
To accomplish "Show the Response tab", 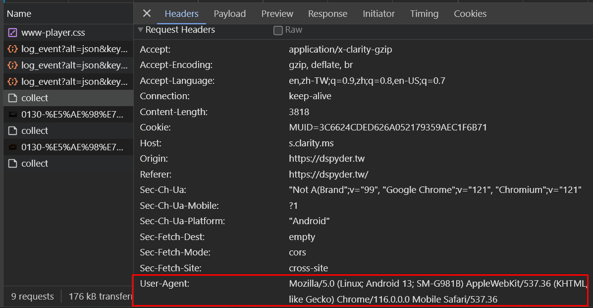I will click(328, 14).
